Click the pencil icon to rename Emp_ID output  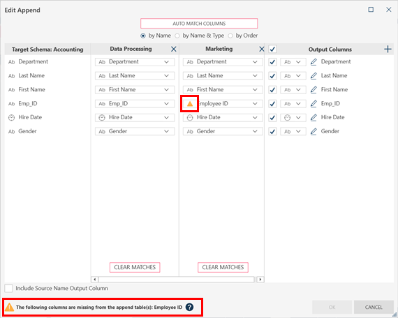(314, 104)
